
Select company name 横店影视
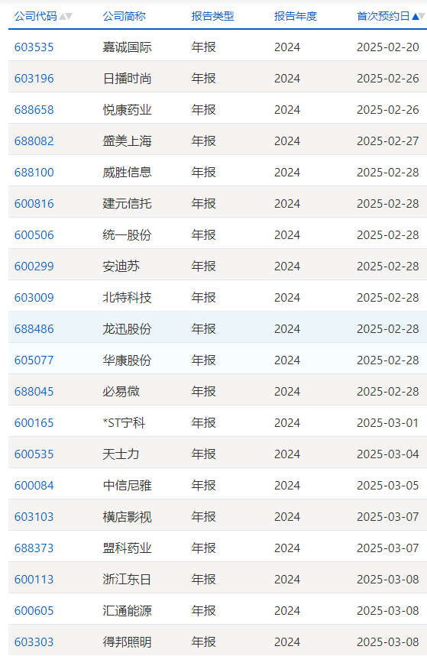click(128, 517)
